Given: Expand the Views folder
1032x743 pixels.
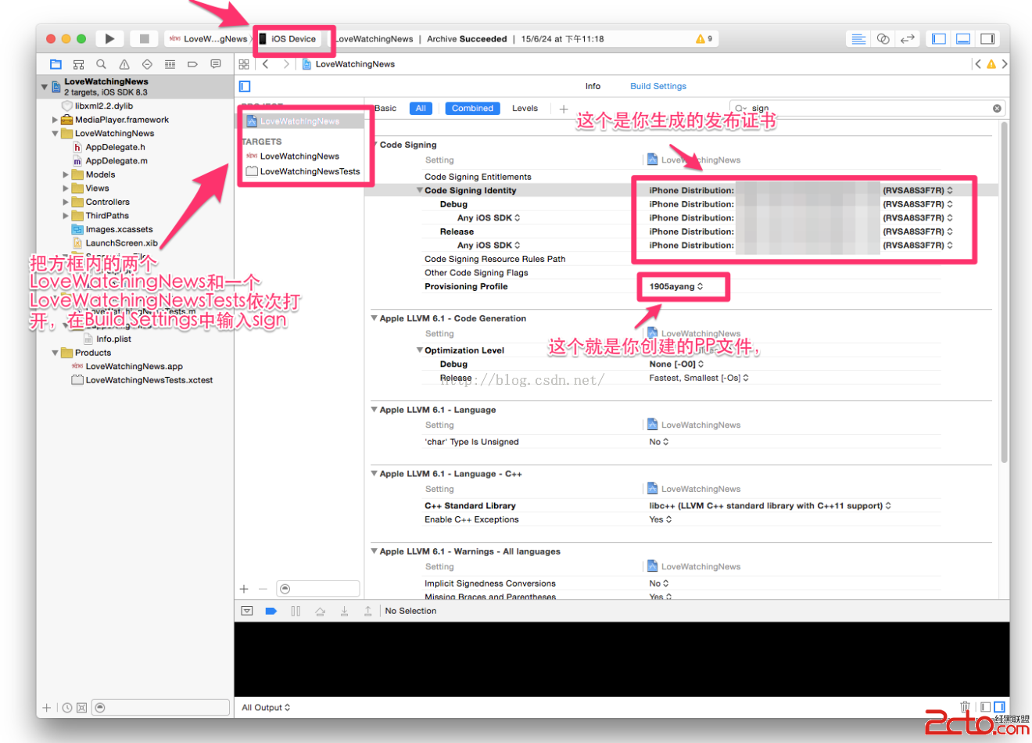Looking at the screenshot, I should coord(66,188).
